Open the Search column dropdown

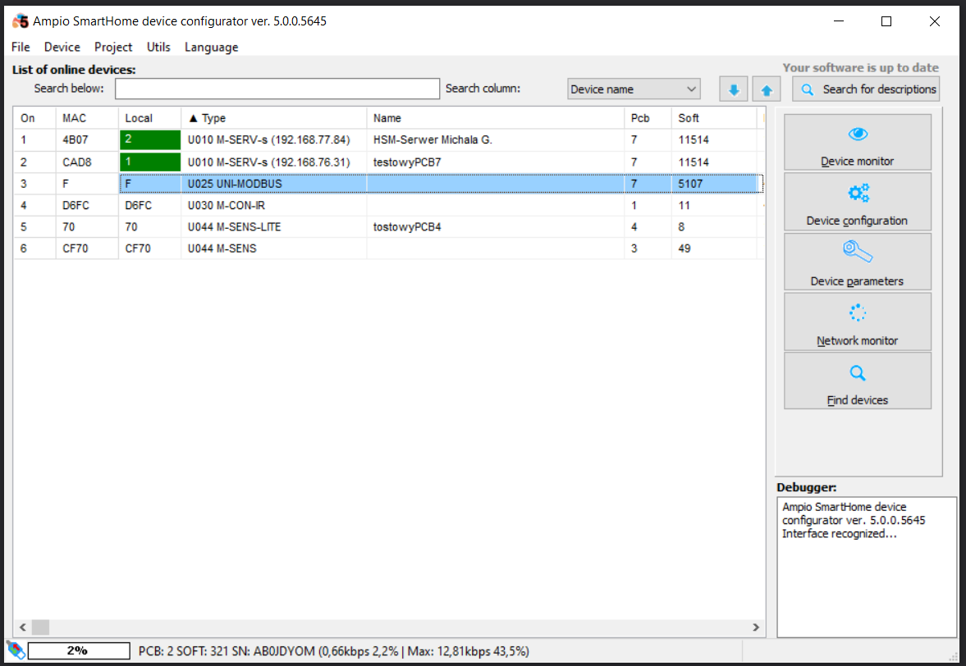pos(634,89)
